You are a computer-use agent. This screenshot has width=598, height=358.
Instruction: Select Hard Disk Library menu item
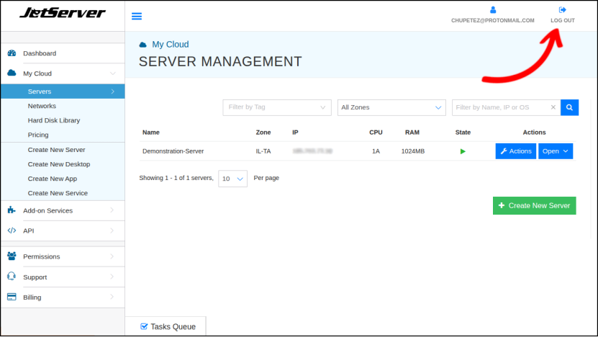pyautogui.click(x=53, y=120)
